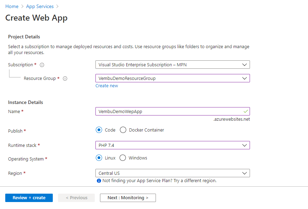Click the Publish field label
This screenshot has height=209, width=308.
pos(15,131)
